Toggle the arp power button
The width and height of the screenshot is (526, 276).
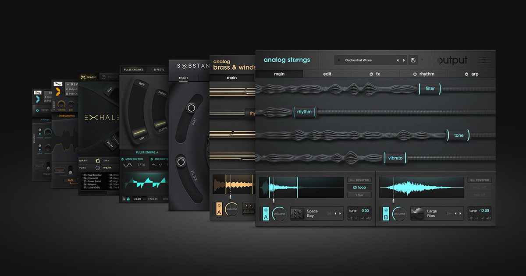point(466,74)
